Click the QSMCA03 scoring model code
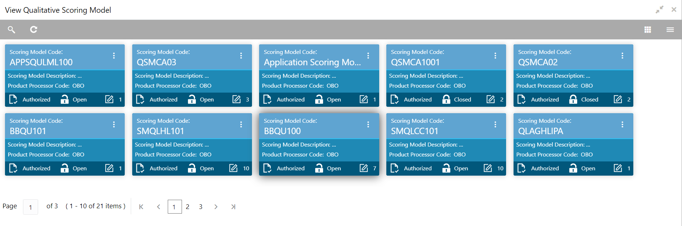Viewport: 682px width, 226px height. [x=156, y=62]
